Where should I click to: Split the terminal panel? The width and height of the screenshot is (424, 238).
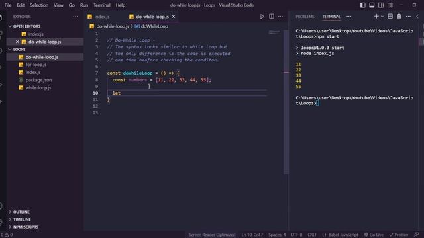point(390,17)
